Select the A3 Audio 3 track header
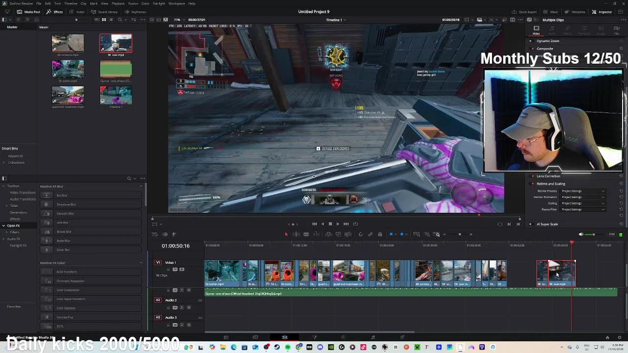628x353 pixels. [158, 318]
